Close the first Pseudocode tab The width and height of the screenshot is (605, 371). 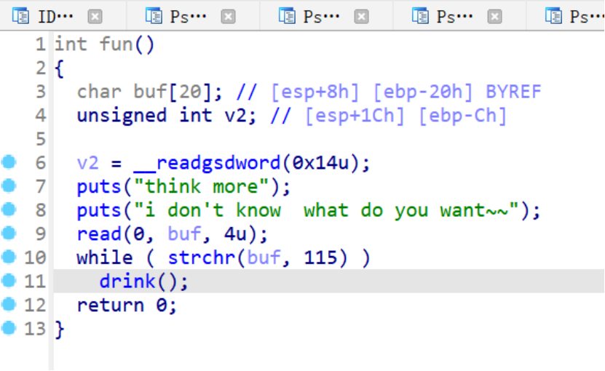pyautogui.click(x=228, y=16)
